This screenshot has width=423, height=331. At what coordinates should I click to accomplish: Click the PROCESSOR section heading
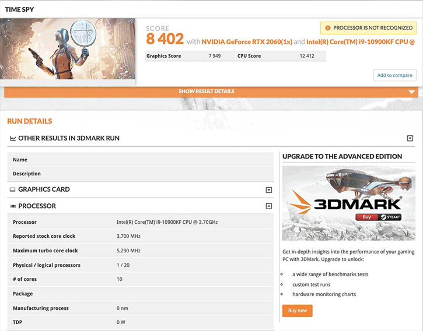[37, 206]
